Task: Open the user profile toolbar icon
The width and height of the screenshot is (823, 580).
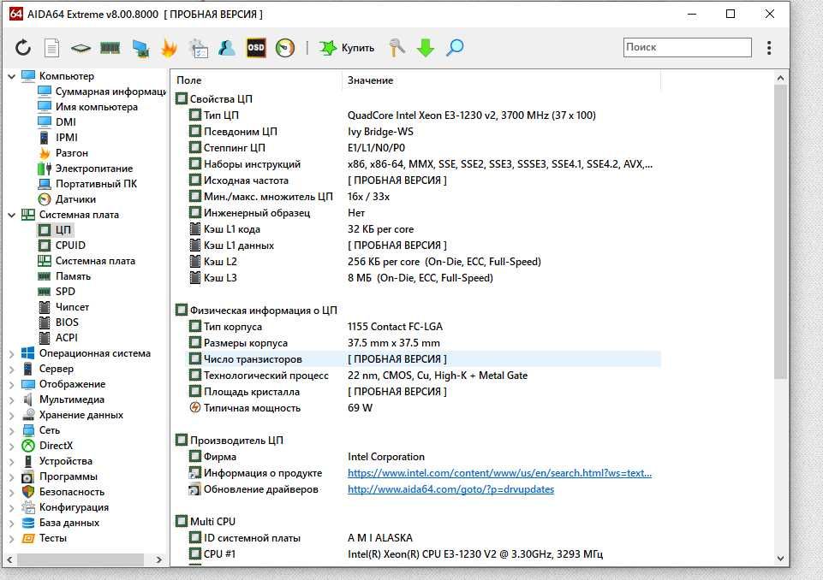Action: tap(227, 48)
